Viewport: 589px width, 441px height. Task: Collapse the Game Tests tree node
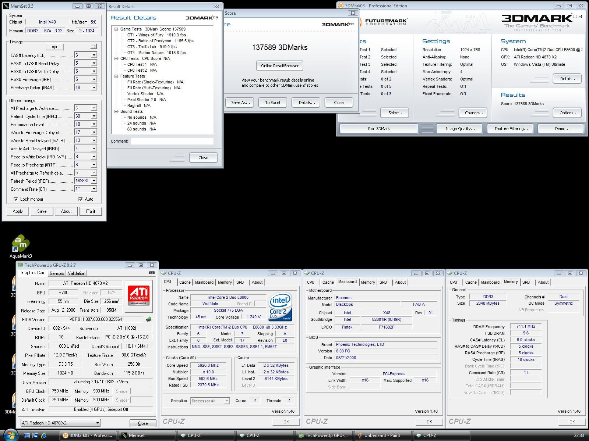116,29
